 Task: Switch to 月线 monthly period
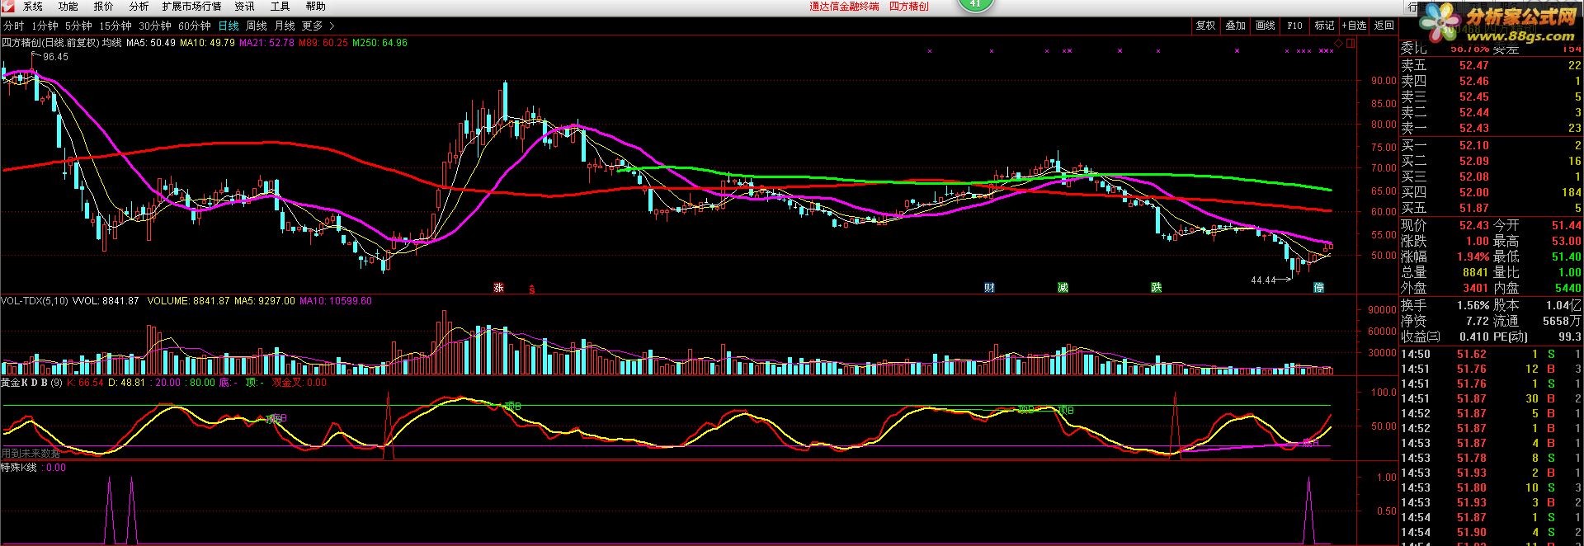[285, 26]
